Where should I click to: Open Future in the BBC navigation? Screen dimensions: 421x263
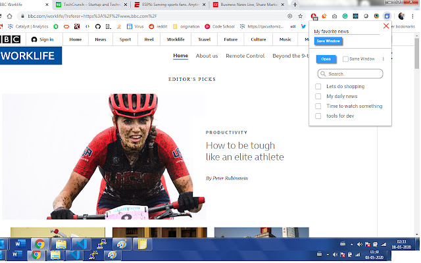pos(231,39)
